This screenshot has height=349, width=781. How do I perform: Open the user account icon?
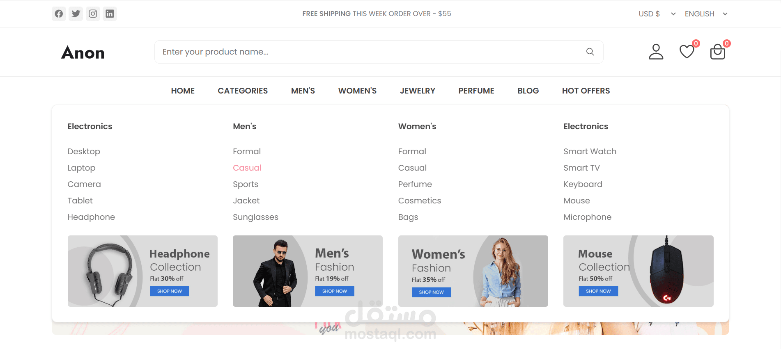point(656,52)
